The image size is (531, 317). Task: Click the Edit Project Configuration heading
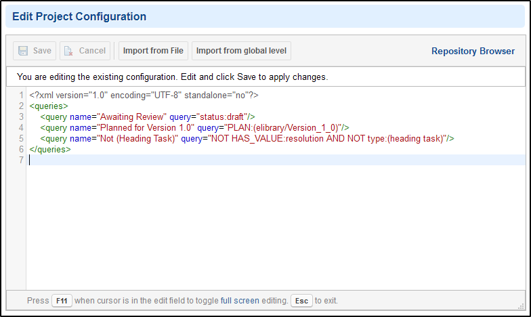79,16
